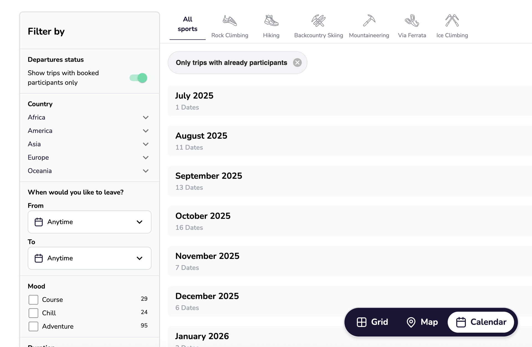Click the '13 Dates' text under September
Image resolution: width=532 pixels, height=347 pixels.
[x=189, y=187]
